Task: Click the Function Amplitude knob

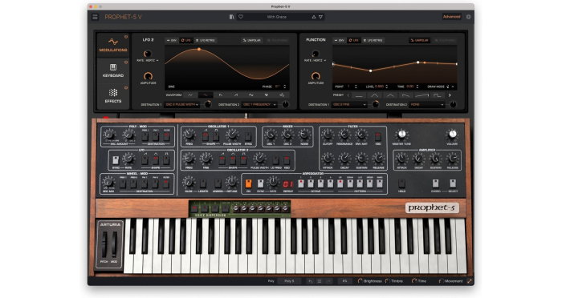Action: [x=316, y=76]
